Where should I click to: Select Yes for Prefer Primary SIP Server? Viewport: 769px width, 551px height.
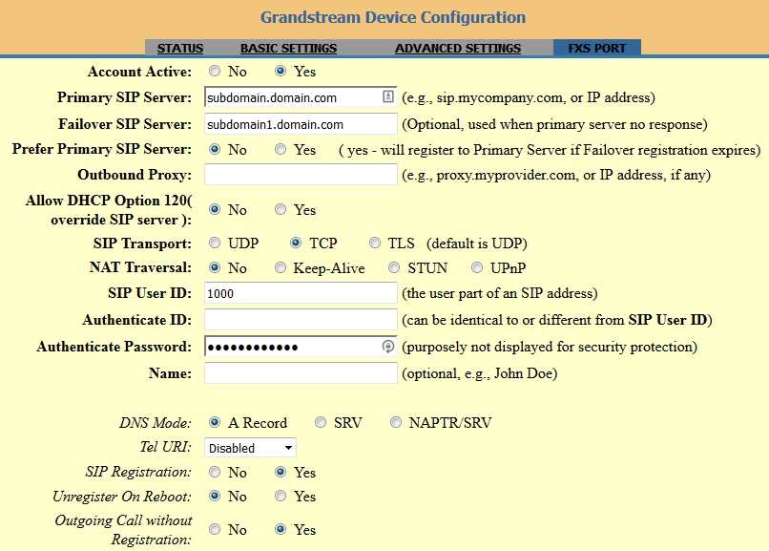281,150
